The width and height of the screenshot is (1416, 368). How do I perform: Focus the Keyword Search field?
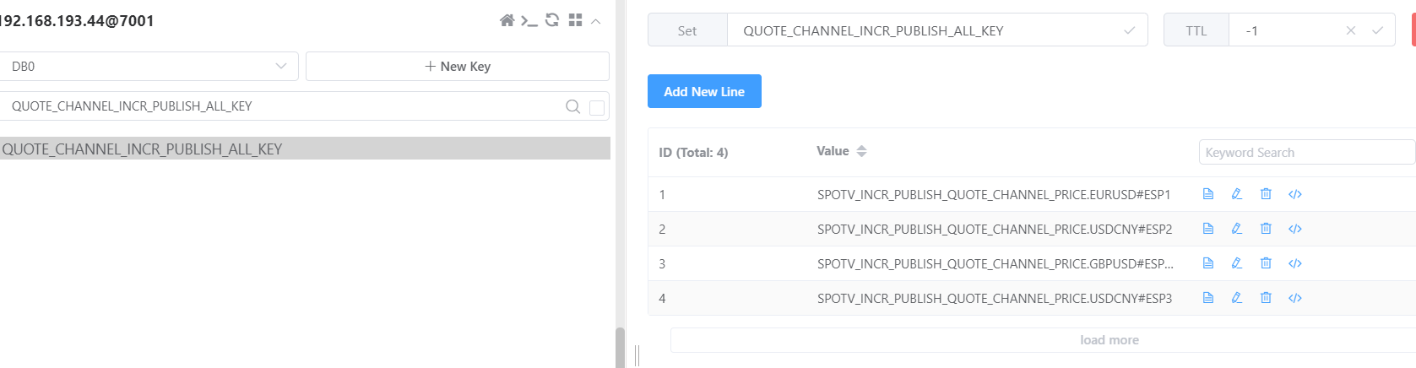tap(1305, 153)
